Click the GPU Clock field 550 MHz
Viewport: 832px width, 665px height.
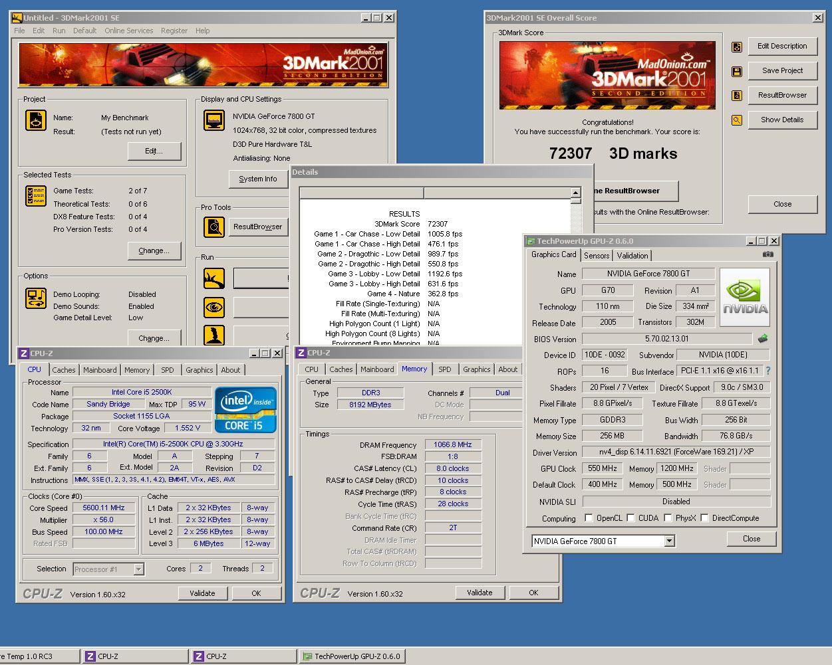(603, 468)
